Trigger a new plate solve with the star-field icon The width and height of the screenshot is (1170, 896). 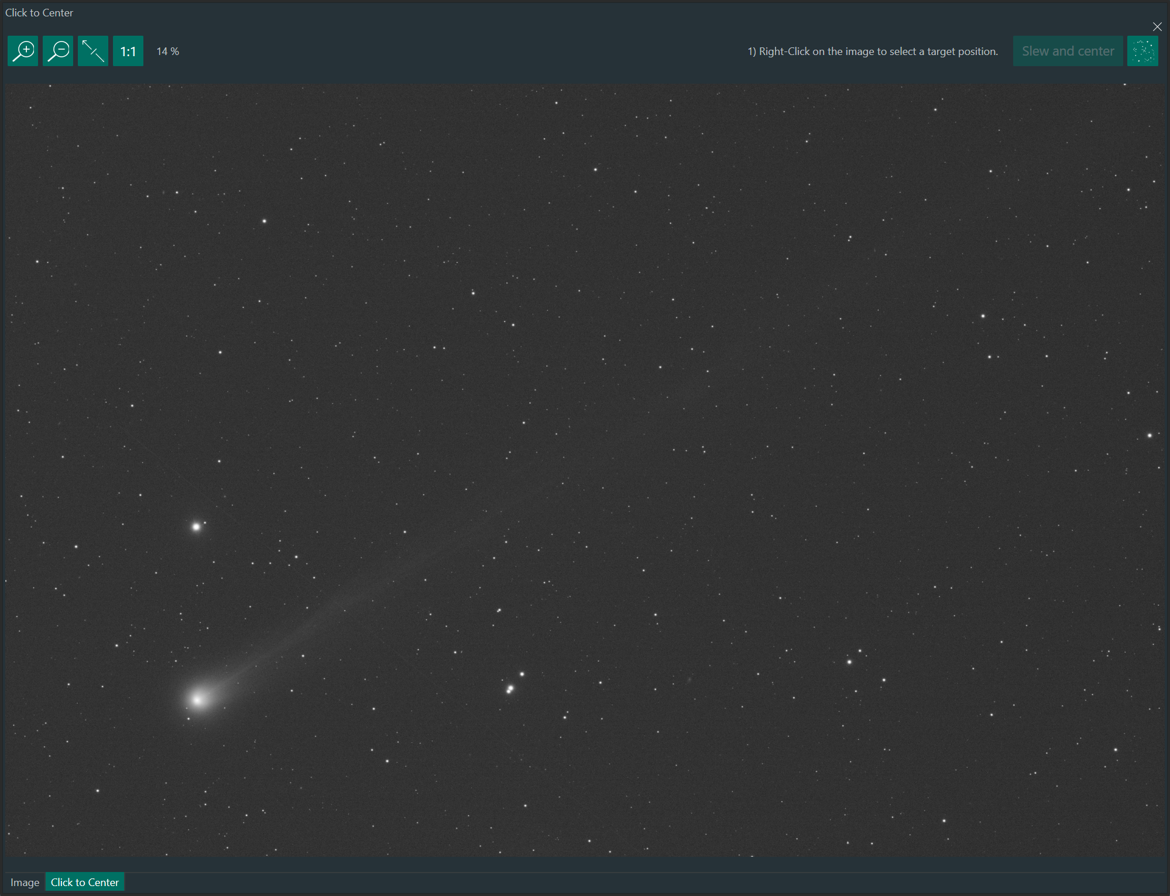(1142, 51)
